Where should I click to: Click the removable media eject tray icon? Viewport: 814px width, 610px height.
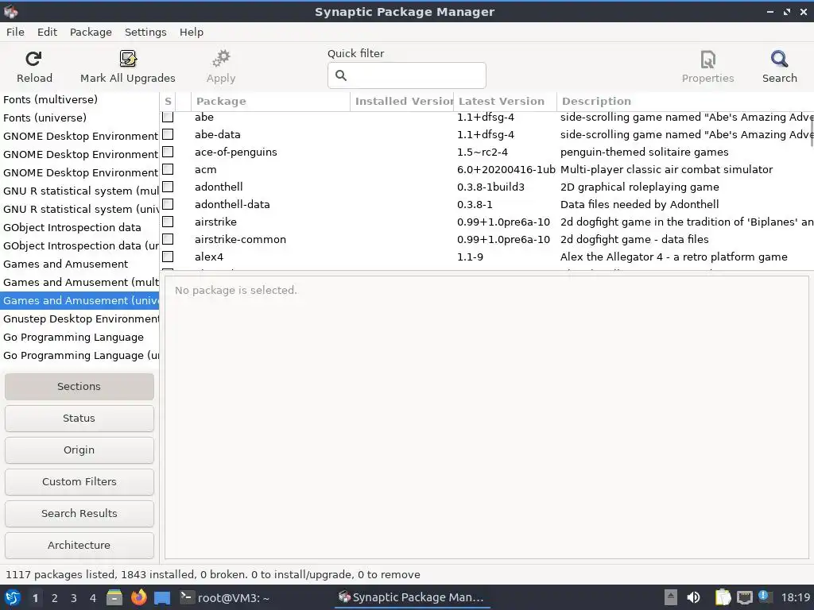(x=671, y=597)
